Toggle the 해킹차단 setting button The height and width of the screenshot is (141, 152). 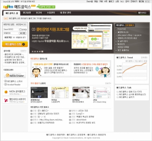[x=12, y=25]
